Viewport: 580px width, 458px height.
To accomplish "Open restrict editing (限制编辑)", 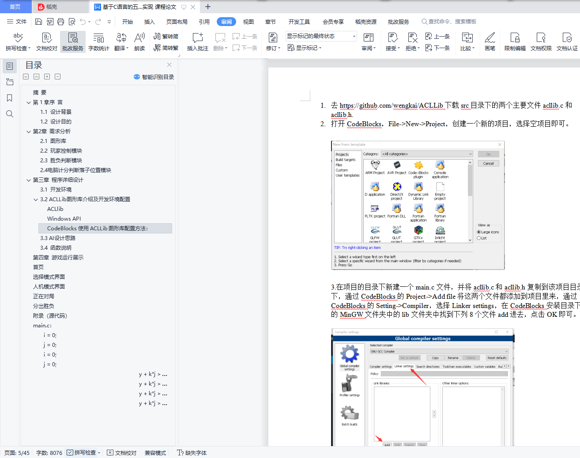I will [x=515, y=42].
